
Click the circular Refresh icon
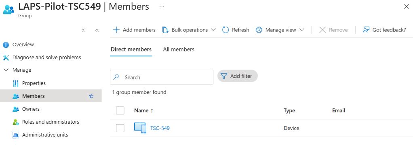pos(225,30)
